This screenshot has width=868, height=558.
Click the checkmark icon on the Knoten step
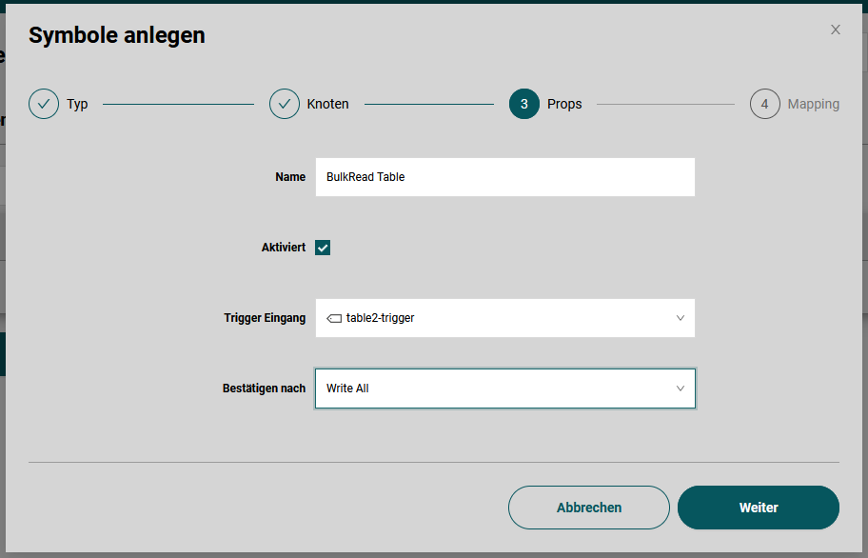pos(284,104)
